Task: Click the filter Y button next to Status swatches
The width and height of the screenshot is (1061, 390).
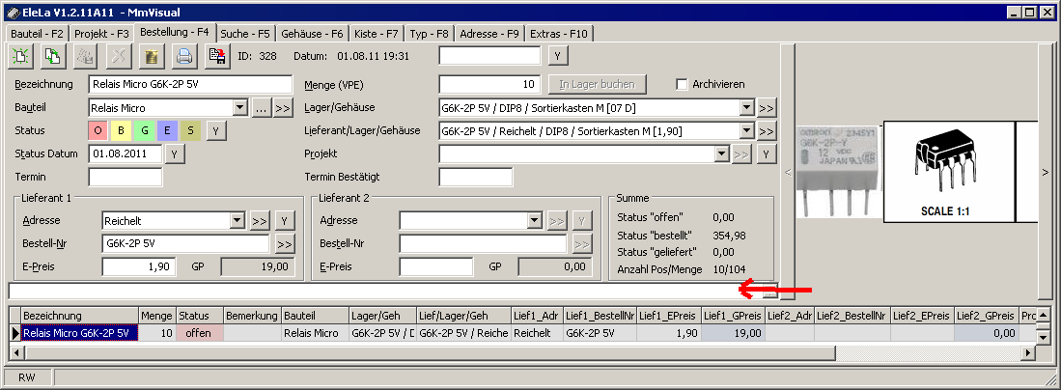Action: click(216, 130)
